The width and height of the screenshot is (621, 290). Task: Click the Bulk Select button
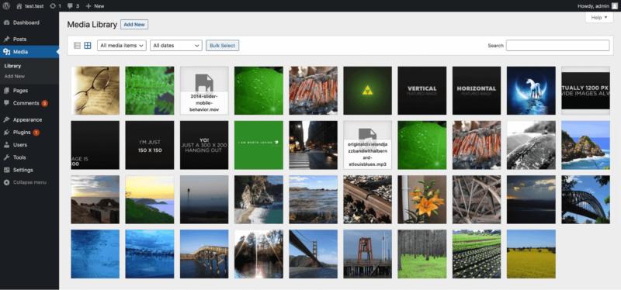point(223,46)
